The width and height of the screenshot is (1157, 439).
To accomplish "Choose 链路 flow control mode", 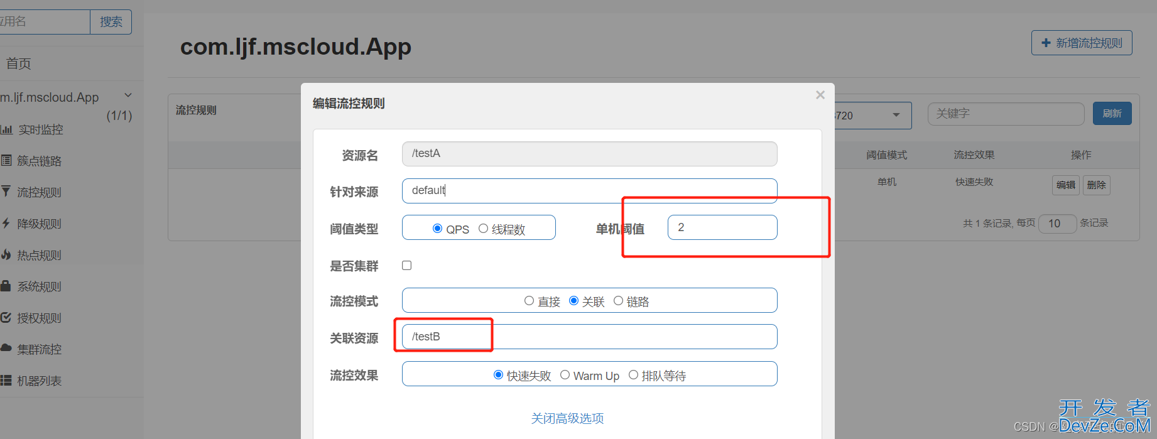I will pos(618,301).
